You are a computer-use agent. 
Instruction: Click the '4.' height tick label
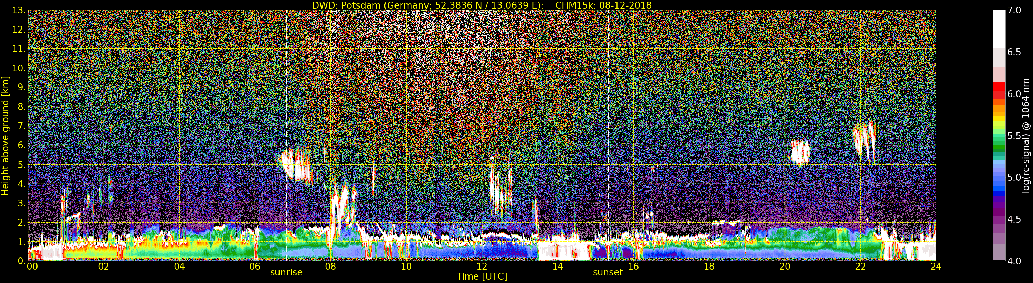(22, 184)
